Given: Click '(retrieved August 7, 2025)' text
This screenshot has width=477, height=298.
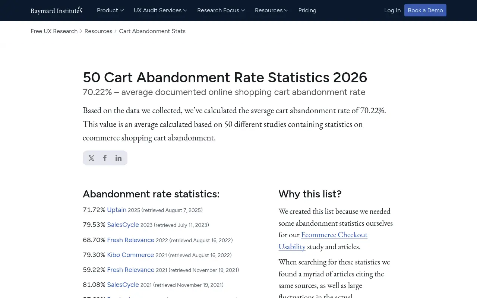Looking at the screenshot, I should (172, 210).
